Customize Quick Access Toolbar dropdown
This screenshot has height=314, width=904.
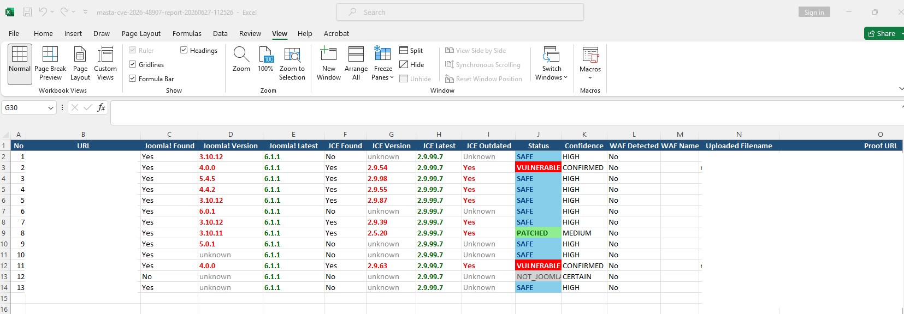coord(86,12)
